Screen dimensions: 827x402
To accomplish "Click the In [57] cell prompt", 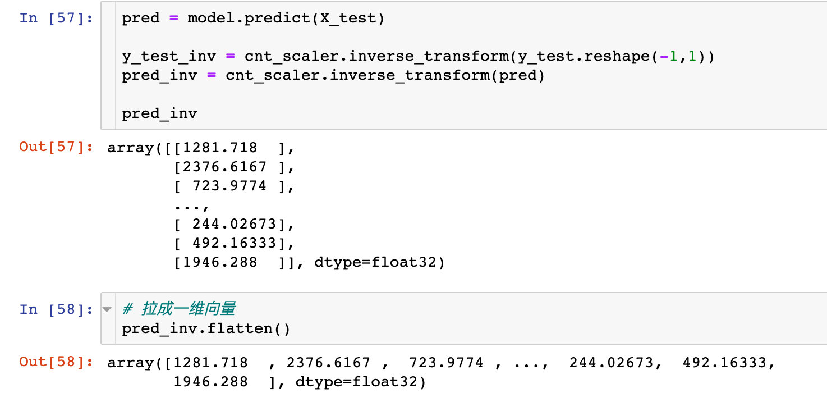I will pos(56,18).
